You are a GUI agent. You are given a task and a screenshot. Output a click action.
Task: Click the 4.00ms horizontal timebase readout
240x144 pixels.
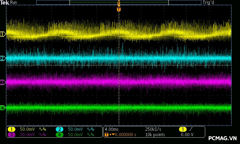[x=112, y=129]
